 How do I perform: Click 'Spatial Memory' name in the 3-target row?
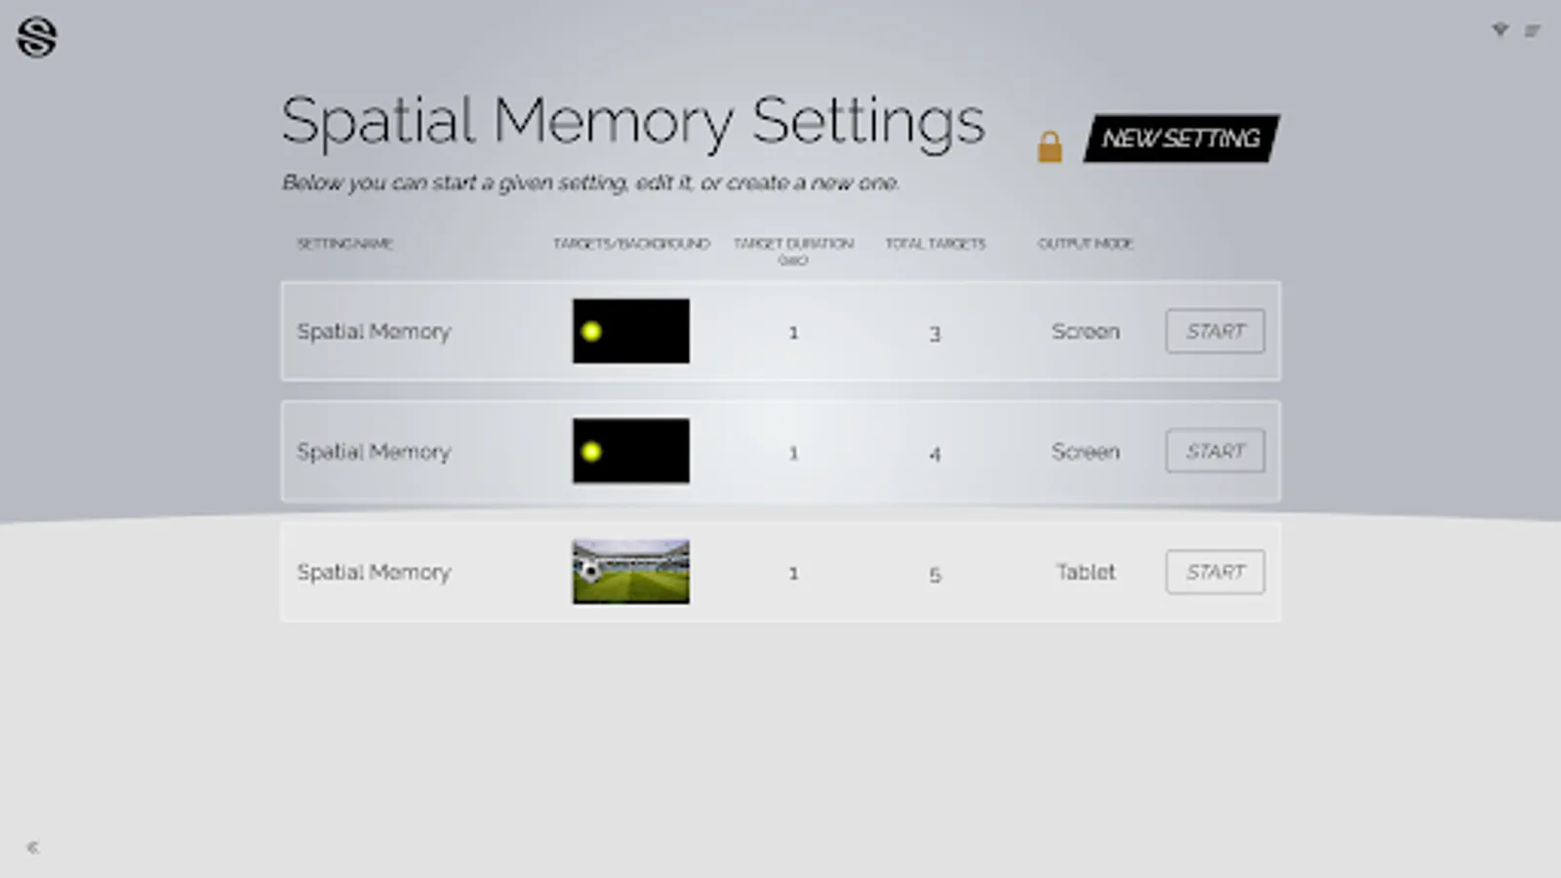pos(374,332)
